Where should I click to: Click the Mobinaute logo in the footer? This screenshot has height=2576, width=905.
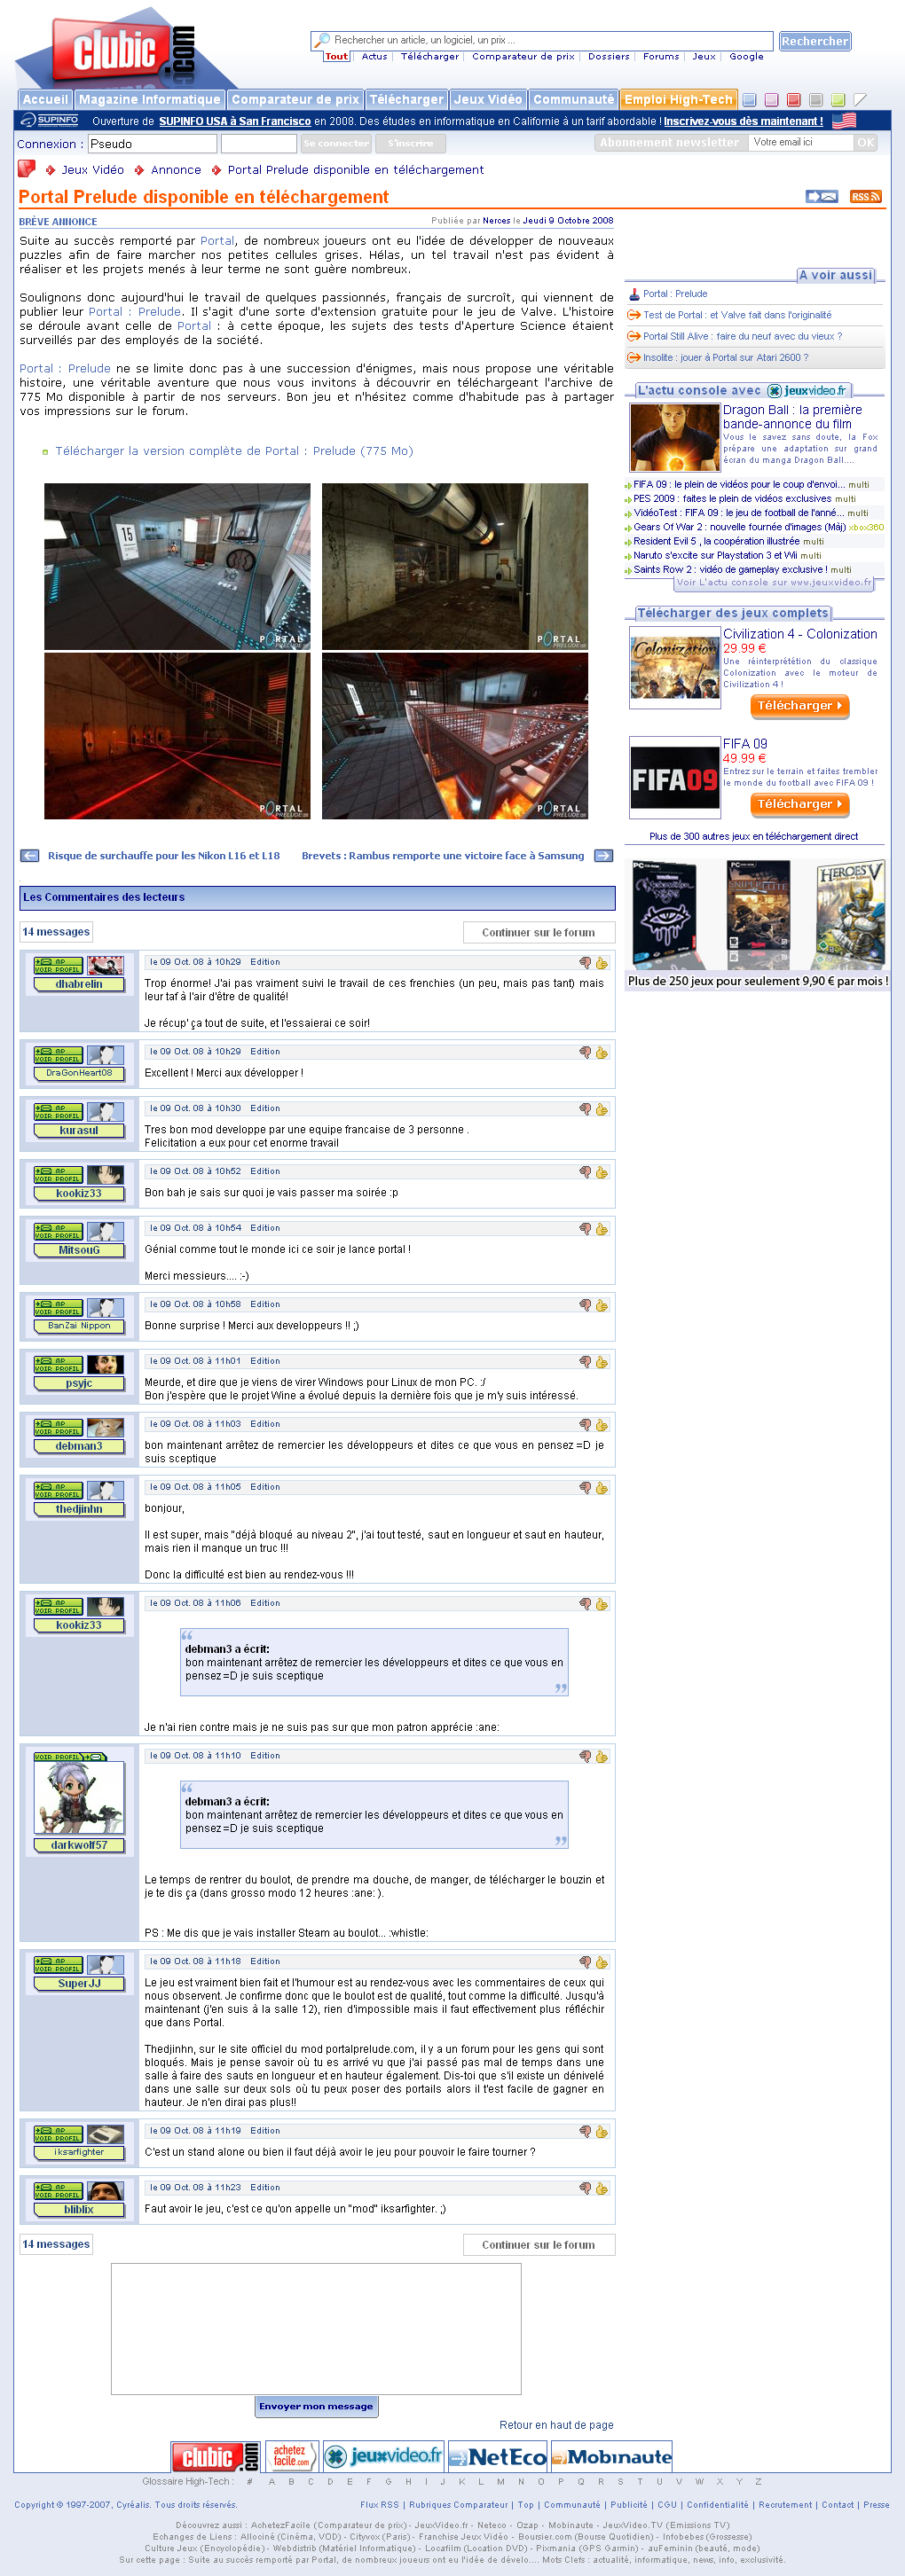pos(610,2456)
